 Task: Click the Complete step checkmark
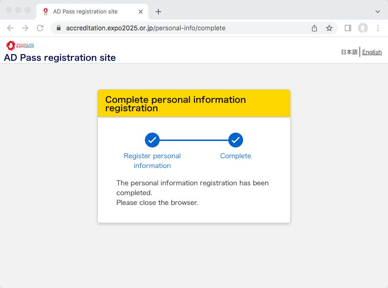click(x=236, y=140)
